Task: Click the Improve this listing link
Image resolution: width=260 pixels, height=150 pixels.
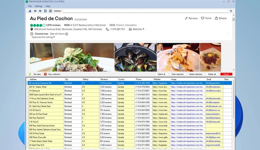Action: click(x=43, y=37)
